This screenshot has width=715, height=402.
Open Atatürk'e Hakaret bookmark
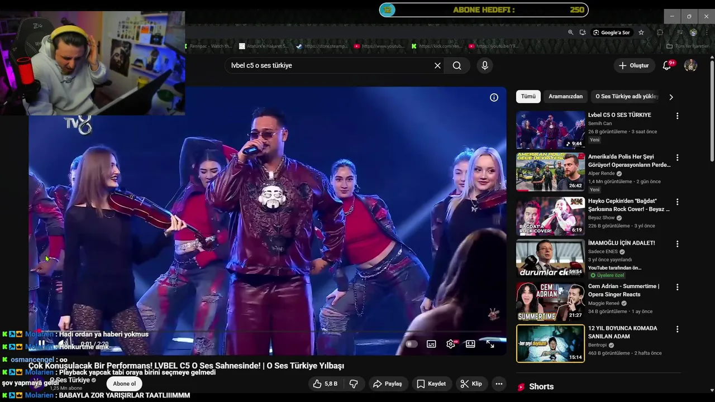263,46
